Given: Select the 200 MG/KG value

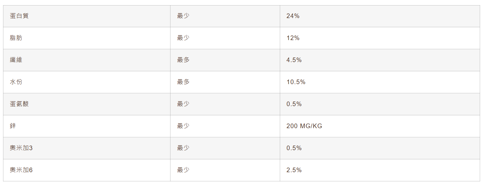Looking at the screenshot, I should [x=304, y=126].
